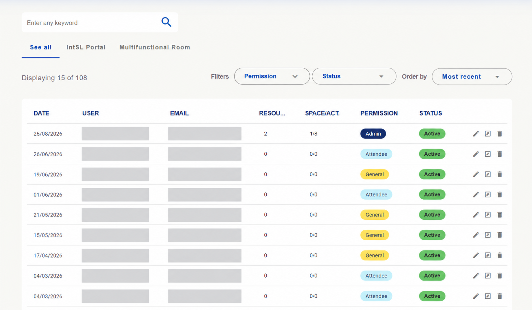Viewport: 532px width, 310px height.
Task: Sort by the DATE column header
Action: [x=41, y=113]
